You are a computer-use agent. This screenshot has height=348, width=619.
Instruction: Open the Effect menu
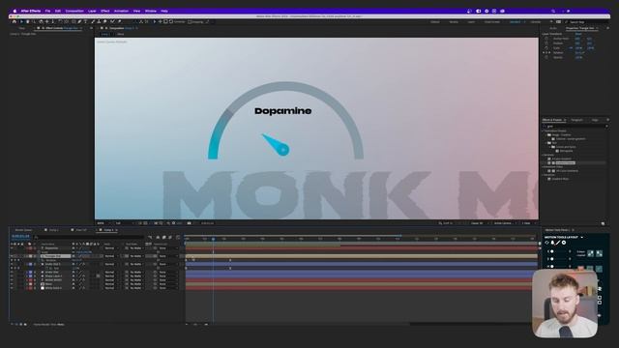(x=105, y=11)
